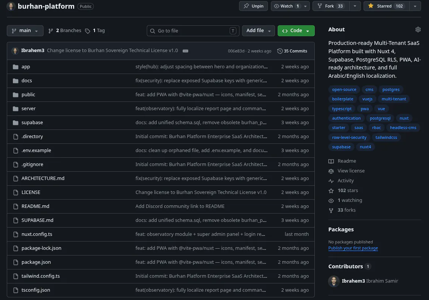429x300 pixels.
Task: Open the row-level-security topic tag
Action: tap(349, 138)
